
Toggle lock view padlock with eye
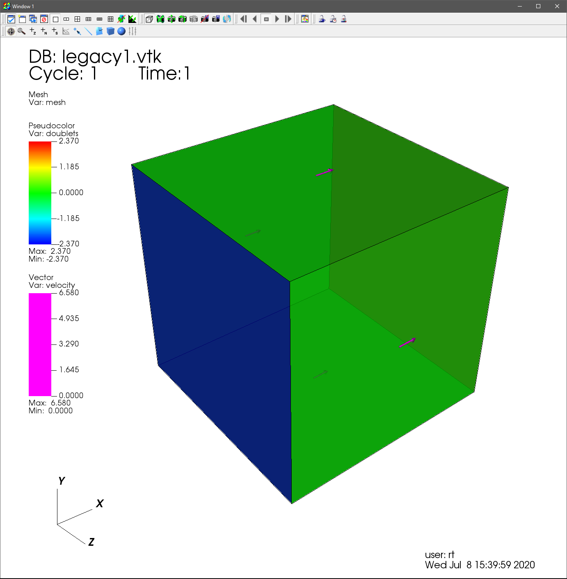[322, 19]
